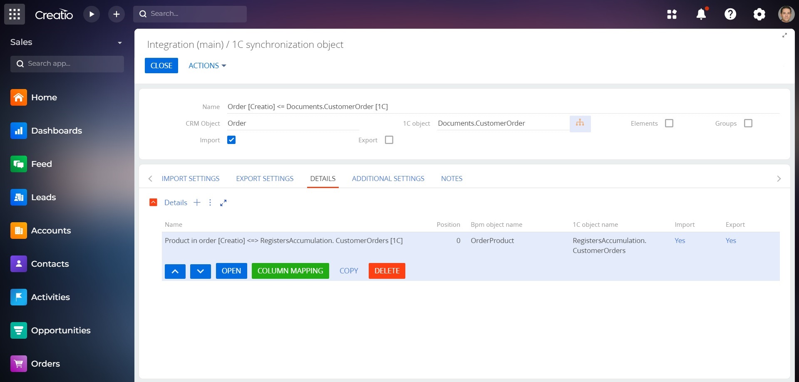Click the Home section icon
The width and height of the screenshot is (799, 382).
(x=19, y=97)
